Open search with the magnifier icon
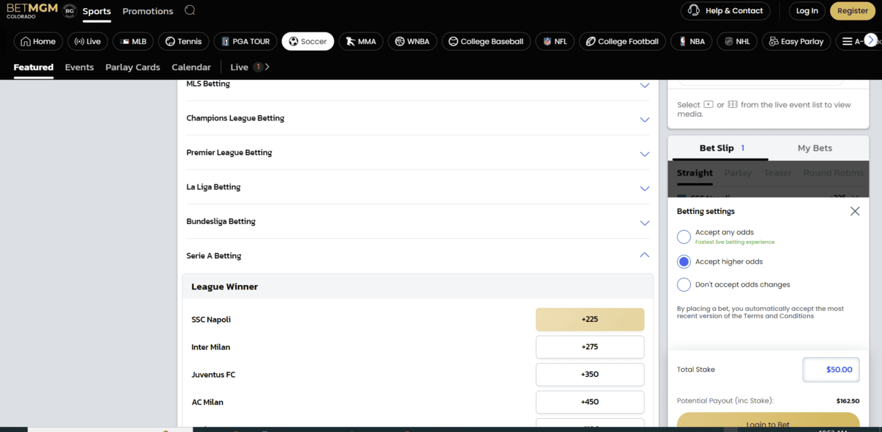 click(190, 11)
